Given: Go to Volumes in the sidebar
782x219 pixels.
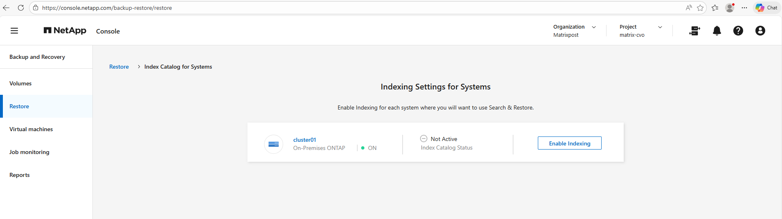Looking at the screenshot, I should pos(20,83).
